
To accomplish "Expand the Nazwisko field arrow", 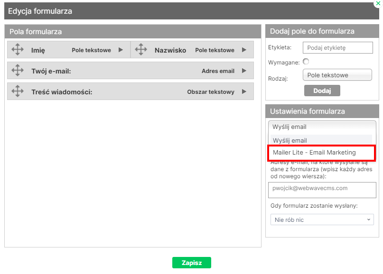I will 244,50.
